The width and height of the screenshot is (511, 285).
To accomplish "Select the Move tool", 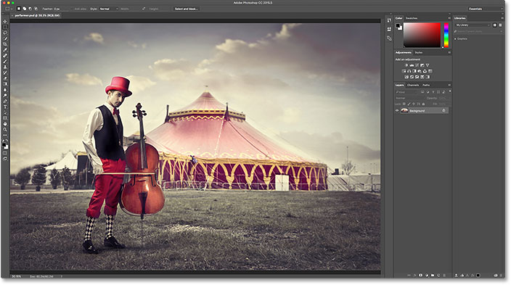I will pyautogui.click(x=5, y=21).
